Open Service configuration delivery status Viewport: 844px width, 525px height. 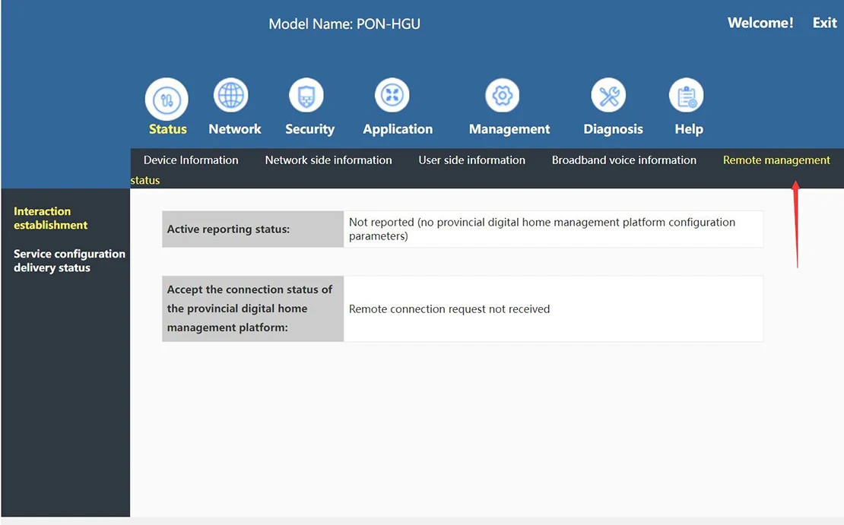[x=69, y=261]
